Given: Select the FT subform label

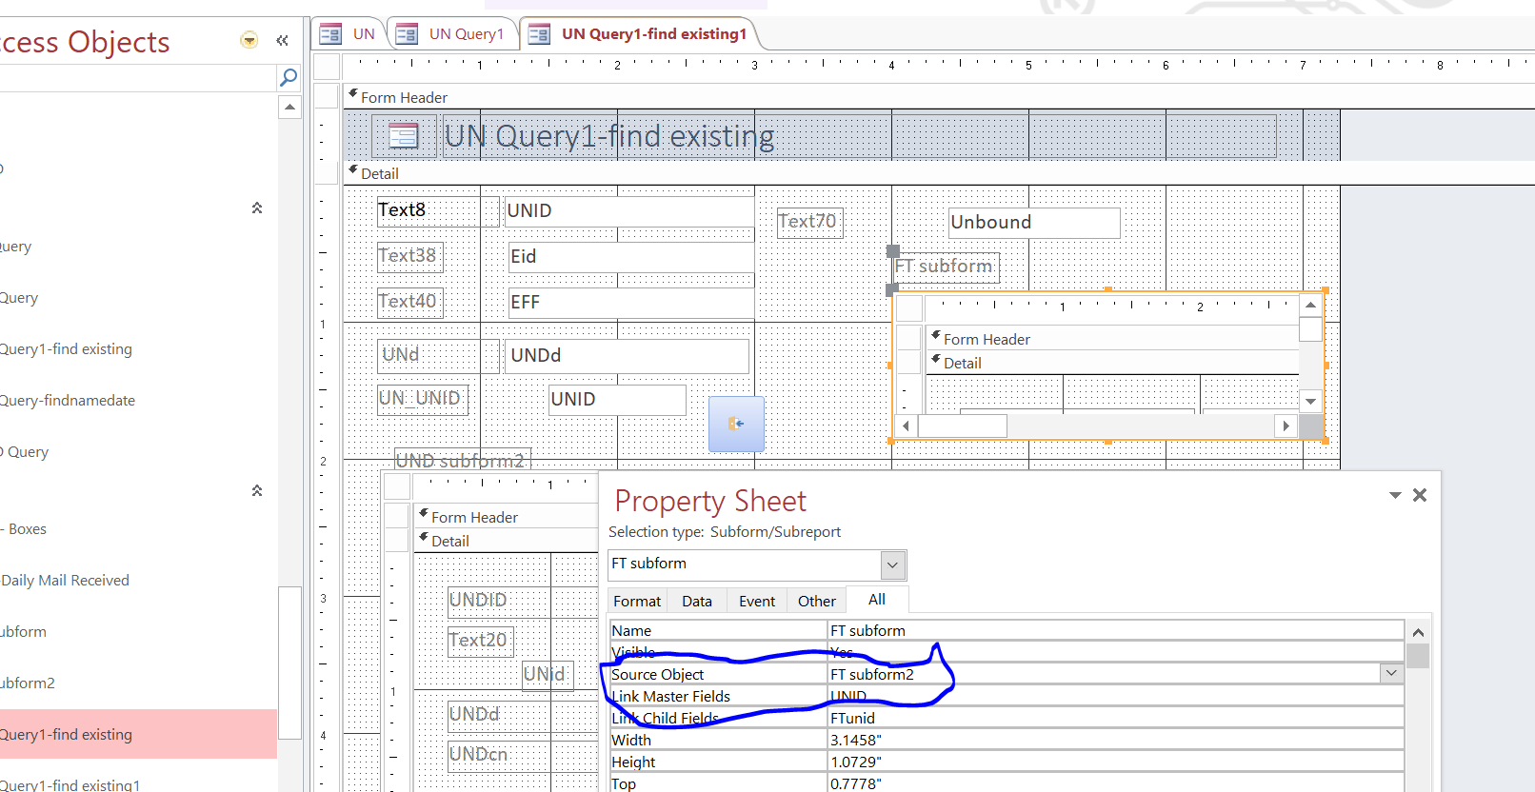Looking at the screenshot, I should 947,267.
